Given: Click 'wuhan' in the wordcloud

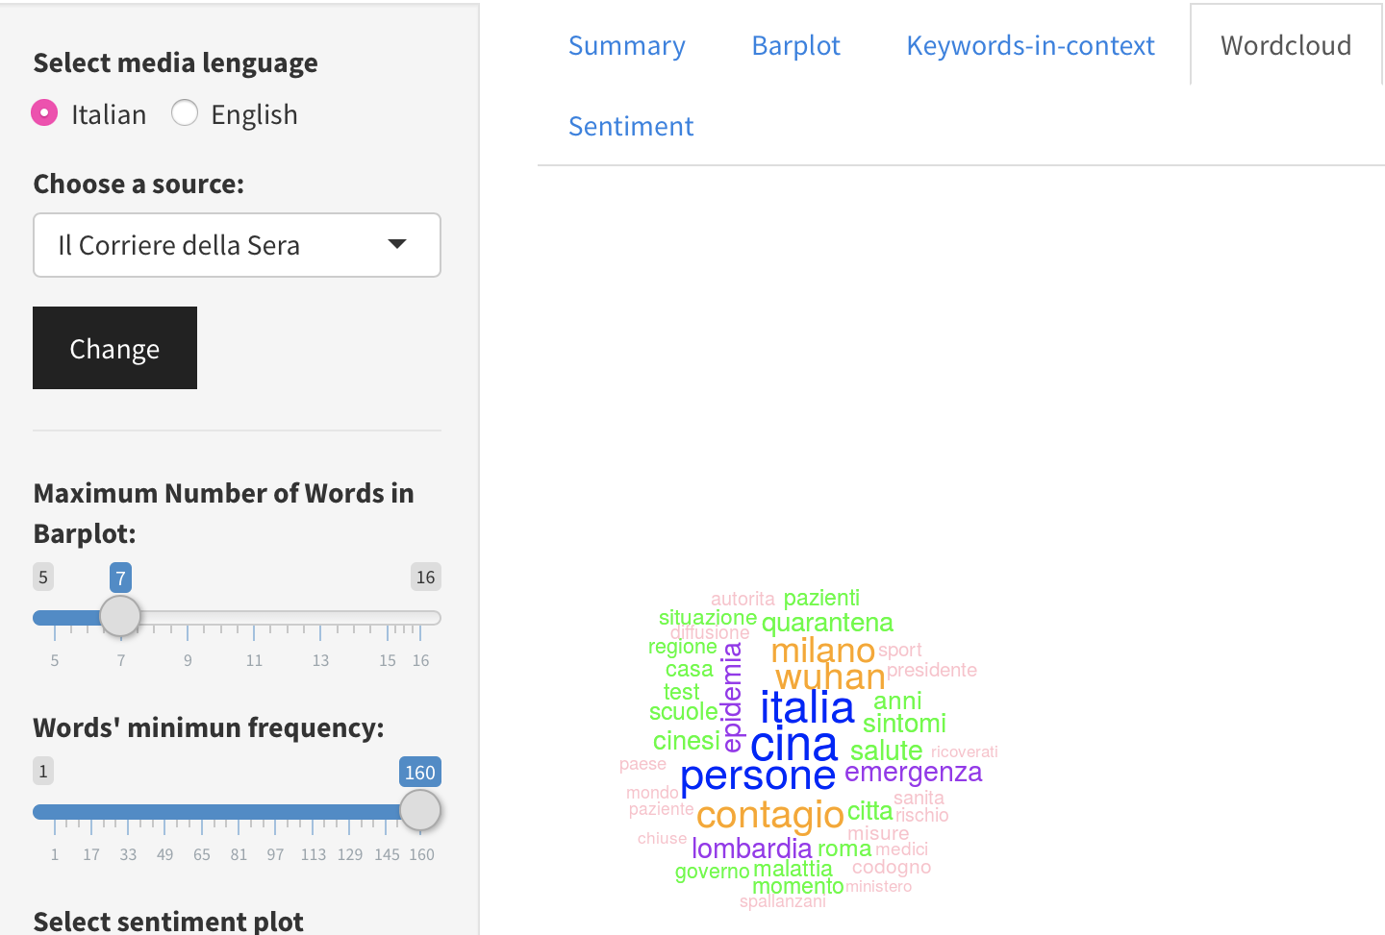Looking at the screenshot, I should (829, 677).
